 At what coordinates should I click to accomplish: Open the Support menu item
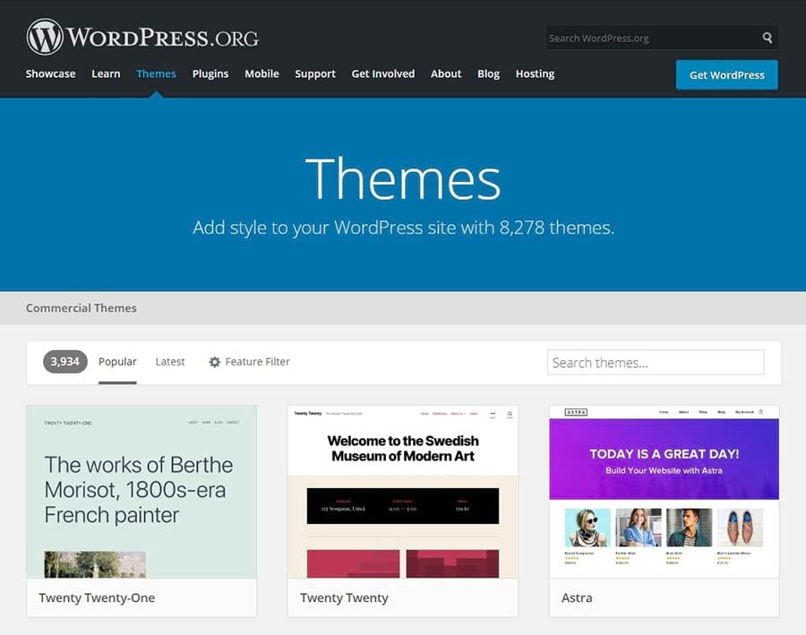315,73
